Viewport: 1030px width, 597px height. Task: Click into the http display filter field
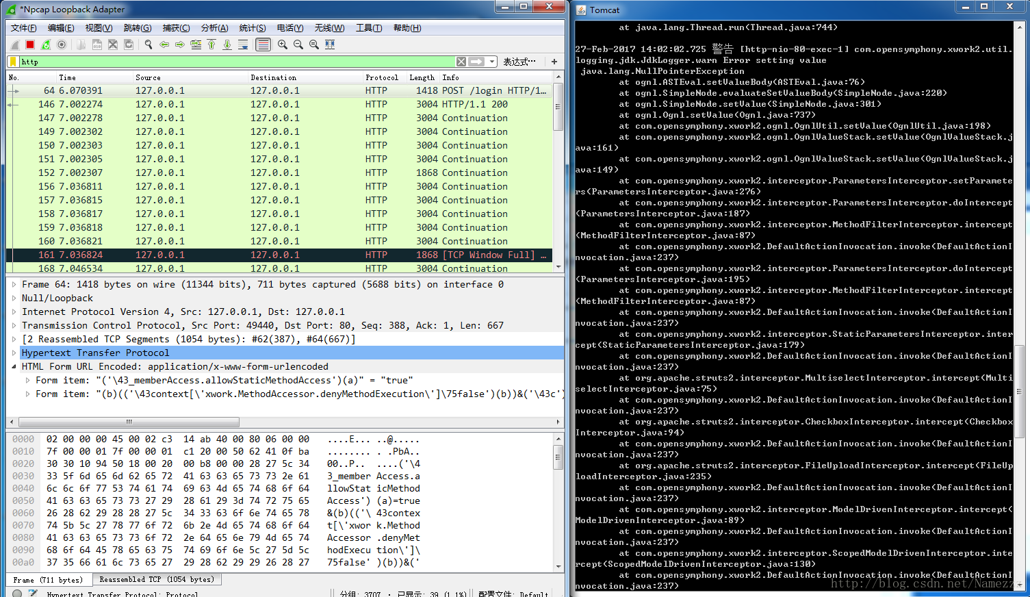236,62
